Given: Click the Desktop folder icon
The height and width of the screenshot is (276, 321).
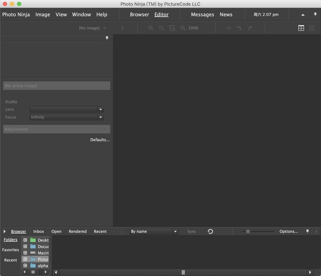Looking at the screenshot, I should (33, 240).
